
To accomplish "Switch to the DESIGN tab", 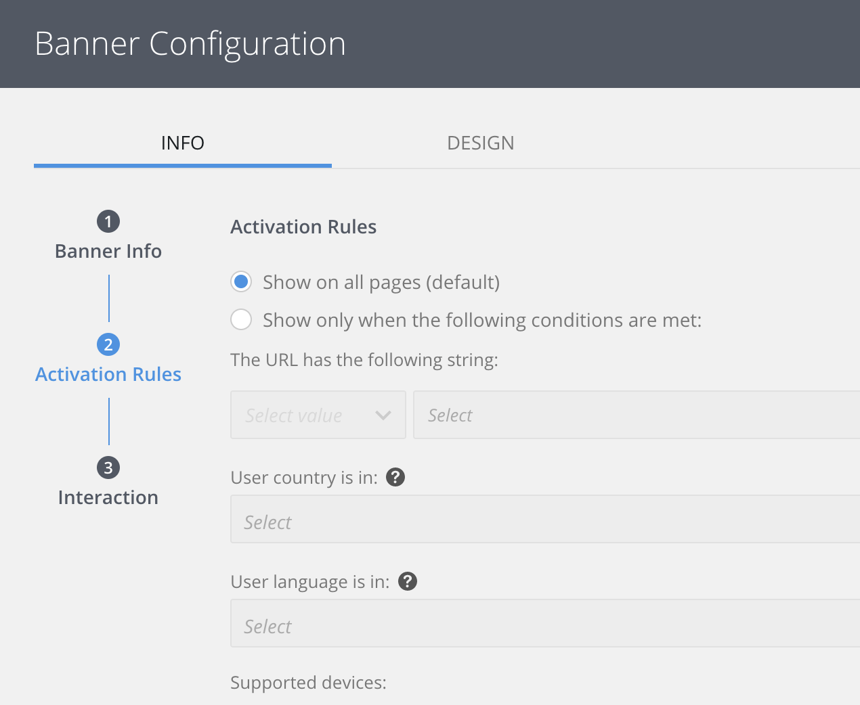I will [481, 143].
